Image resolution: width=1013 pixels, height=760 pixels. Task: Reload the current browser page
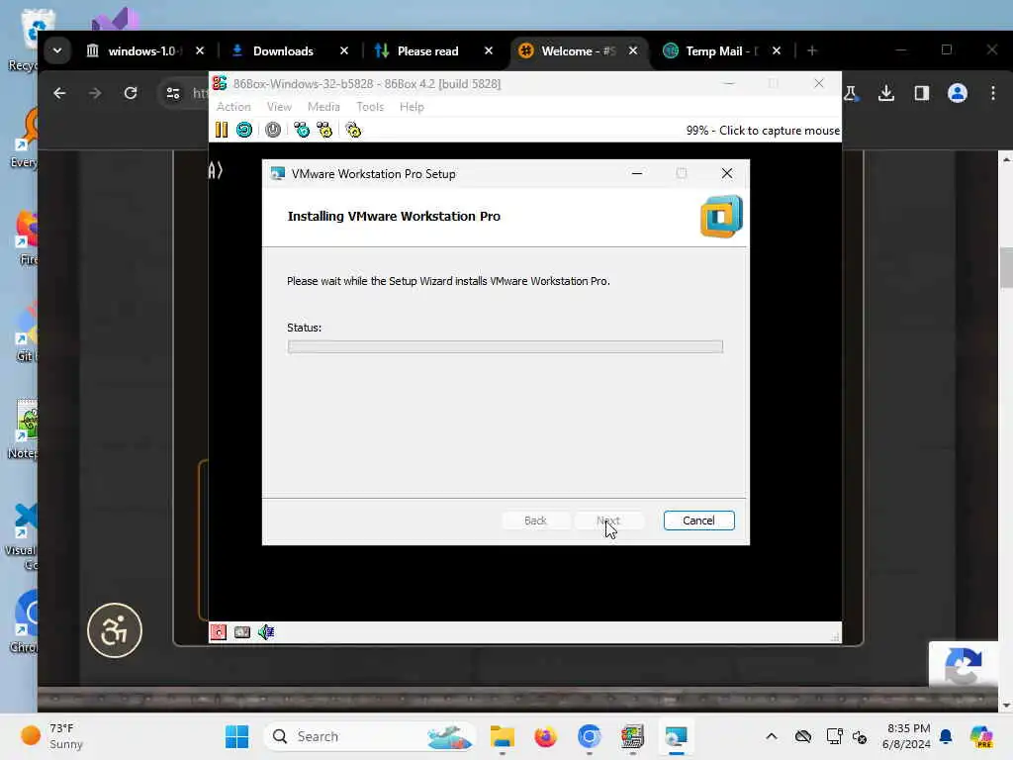[131, 93]
